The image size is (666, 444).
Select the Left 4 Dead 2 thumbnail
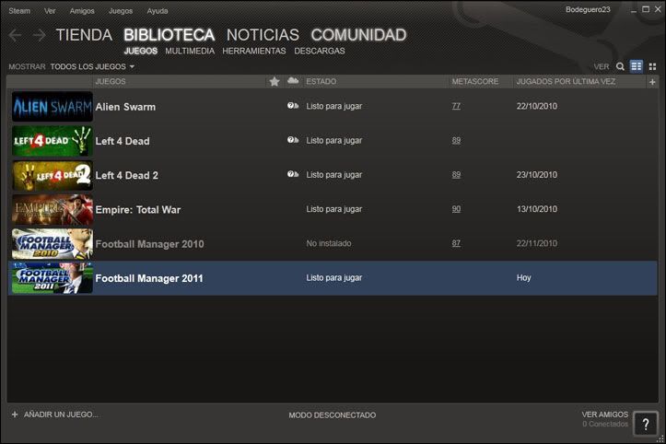(x=53, y=175)
